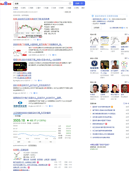This screenshot has height=171, width=129.
Task: Open the number 10 item in 百度热榜
Action: coord(101,137)
